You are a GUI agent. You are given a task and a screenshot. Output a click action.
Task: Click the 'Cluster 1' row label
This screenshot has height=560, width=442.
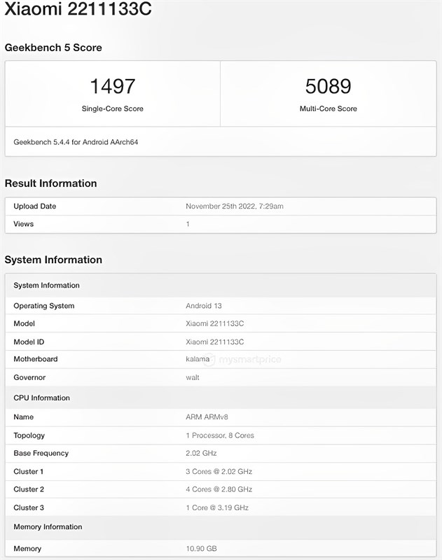point(28,471)
